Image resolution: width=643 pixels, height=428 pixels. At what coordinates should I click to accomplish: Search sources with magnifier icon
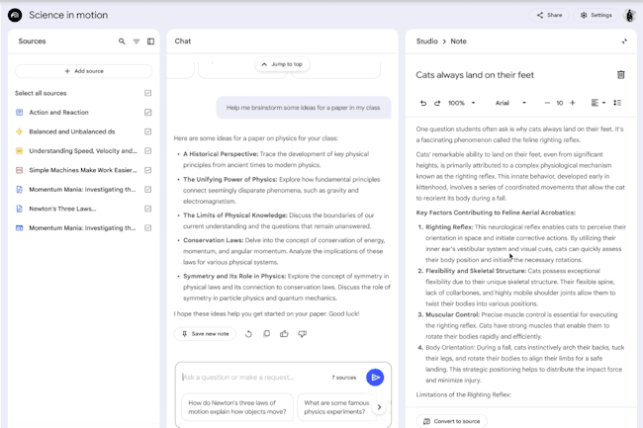click(x=122, y=42)
